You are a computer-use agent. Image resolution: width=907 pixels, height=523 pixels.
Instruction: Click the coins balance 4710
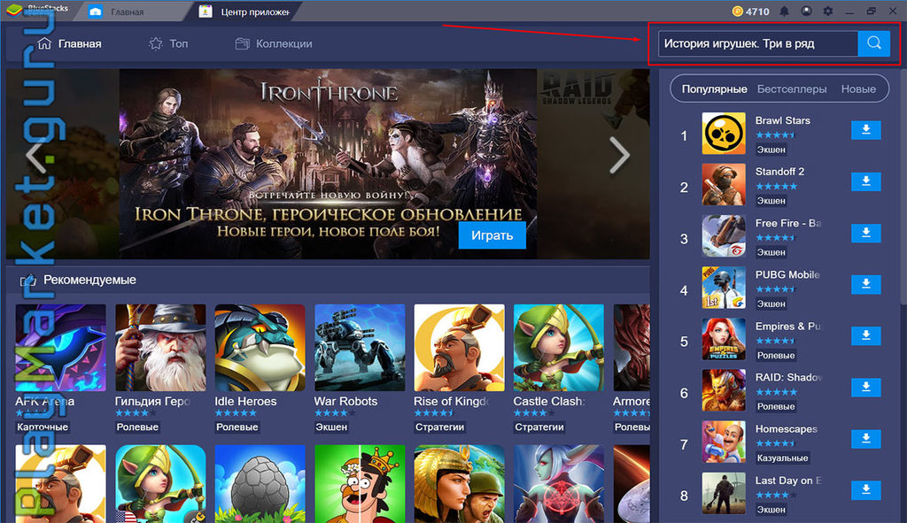pos(750,12)
